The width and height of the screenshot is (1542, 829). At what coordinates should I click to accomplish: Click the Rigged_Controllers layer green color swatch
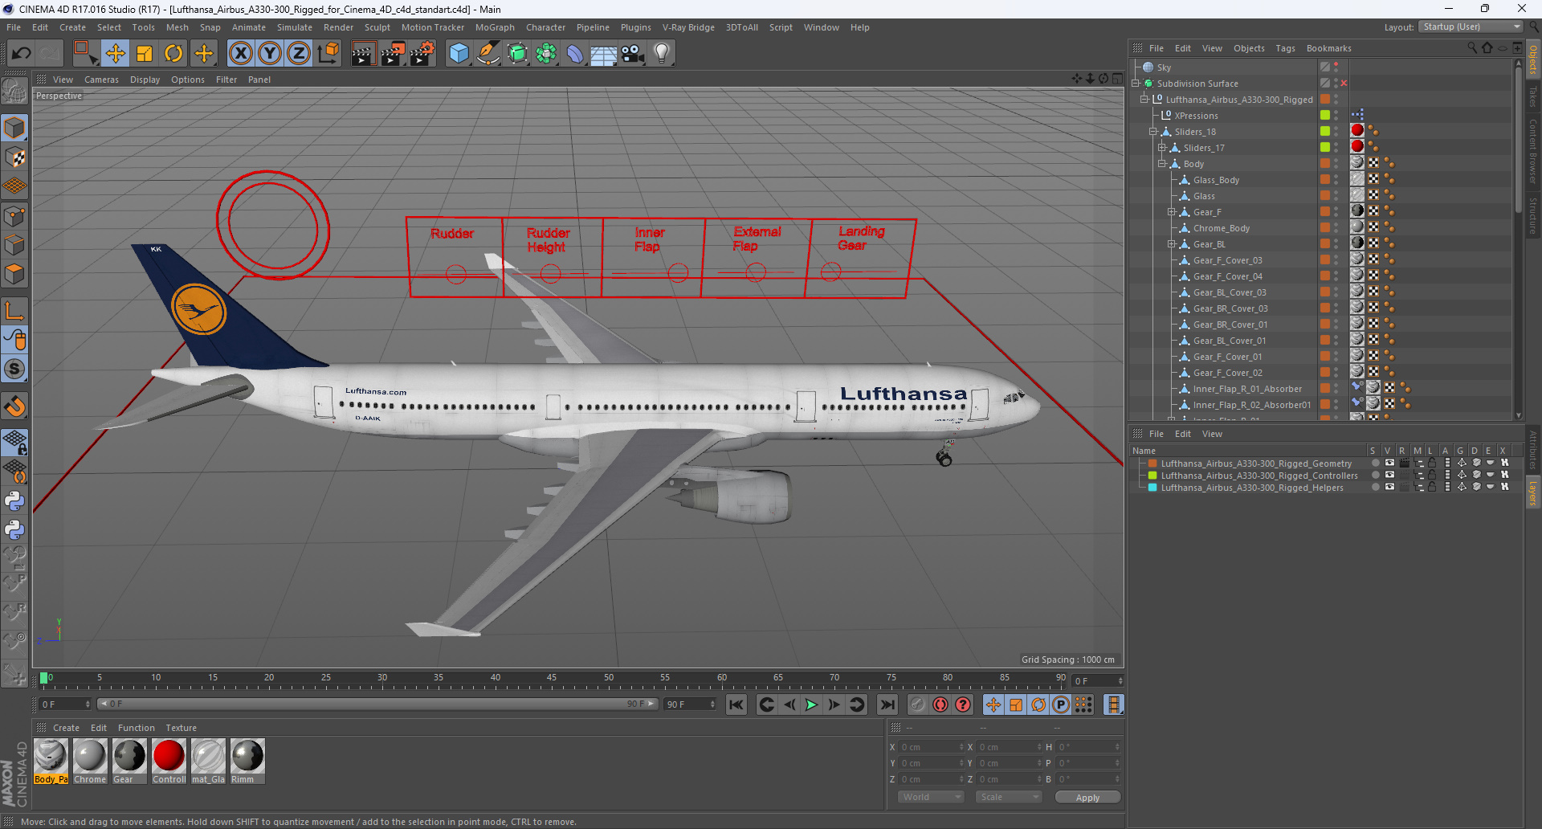[x=1152, y=476]
